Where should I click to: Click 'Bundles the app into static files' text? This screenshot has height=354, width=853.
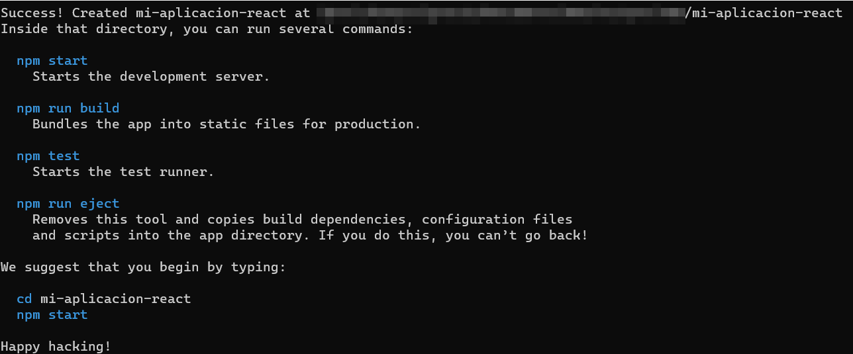pos(164,124)
